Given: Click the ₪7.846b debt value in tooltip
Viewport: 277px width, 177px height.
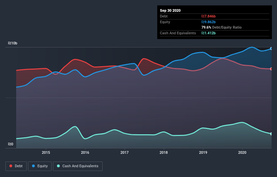Looking at the screenshot, I should 209,16.
